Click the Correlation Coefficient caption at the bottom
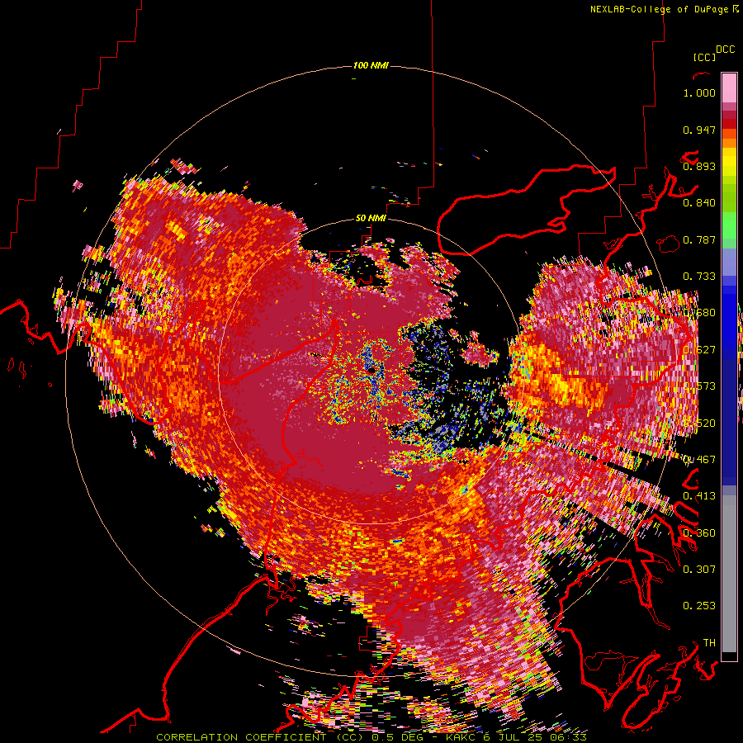 click(371, 737)
